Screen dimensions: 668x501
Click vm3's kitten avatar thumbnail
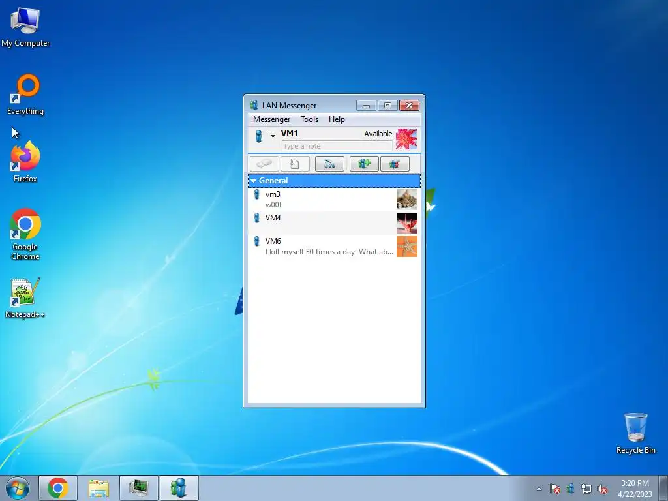pos(407,200)
